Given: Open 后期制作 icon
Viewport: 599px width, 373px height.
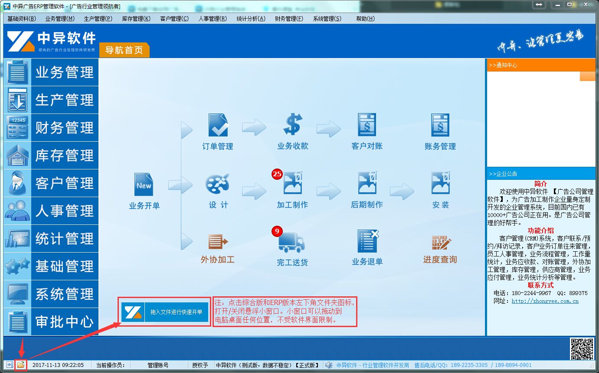Looking at the screenshot, I should coord(367,183).
